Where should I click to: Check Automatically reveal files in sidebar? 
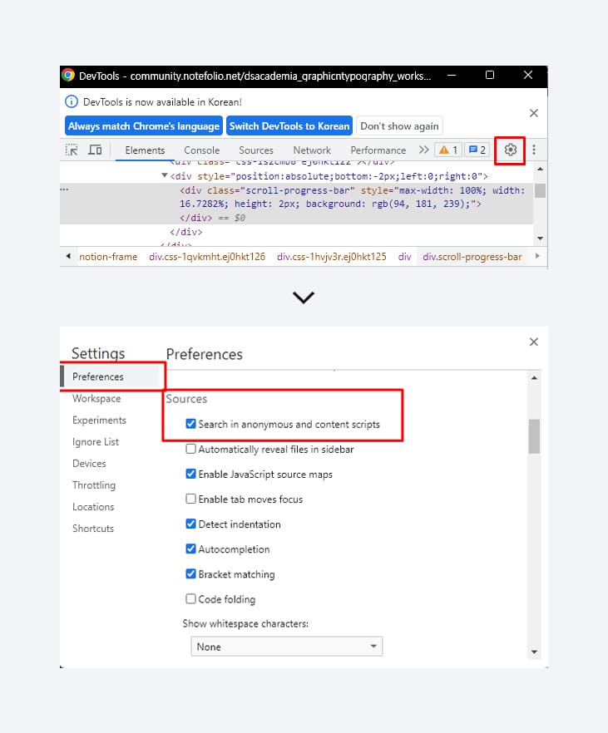click(190, 449)
